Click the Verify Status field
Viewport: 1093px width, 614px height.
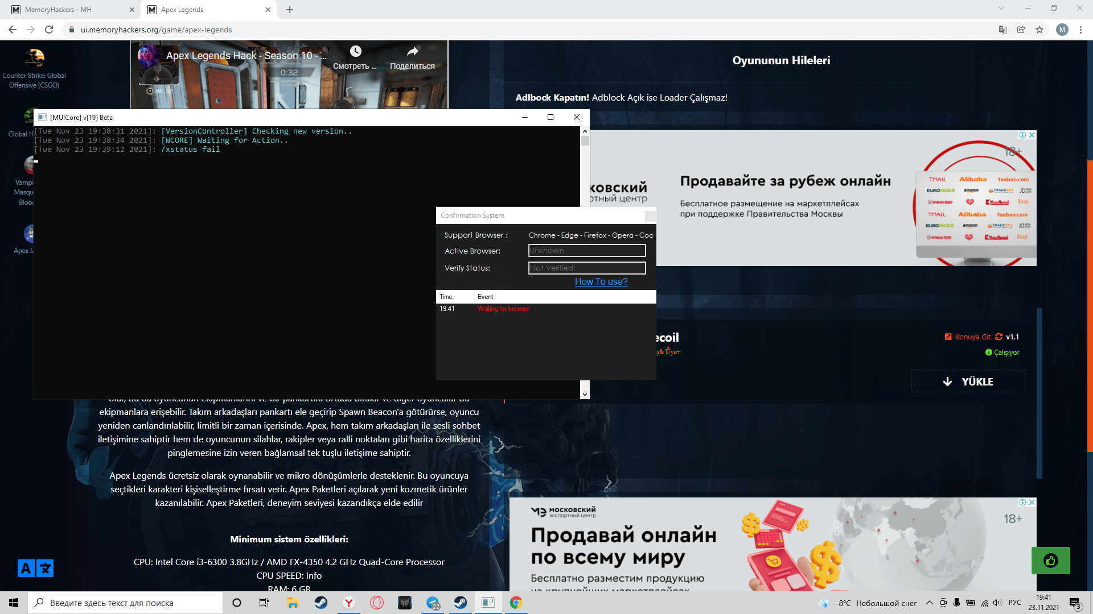587,268
